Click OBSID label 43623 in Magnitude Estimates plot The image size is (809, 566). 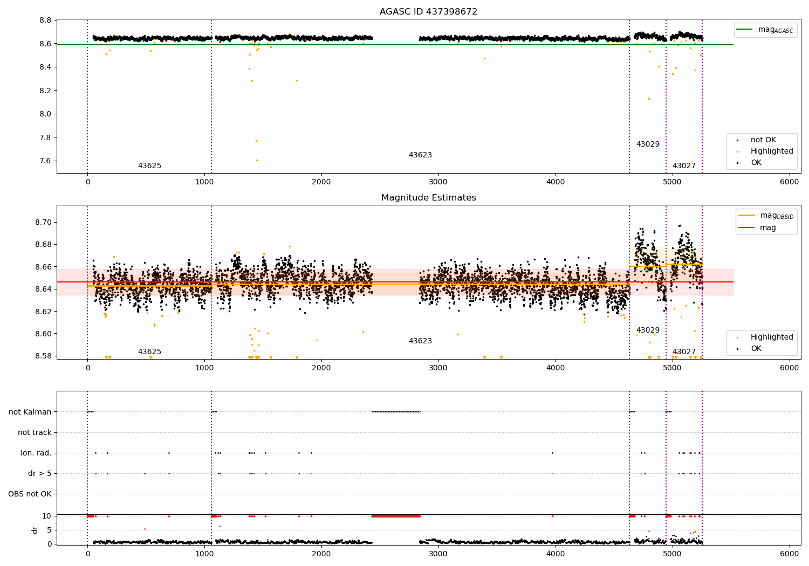(x=420, y=341)
